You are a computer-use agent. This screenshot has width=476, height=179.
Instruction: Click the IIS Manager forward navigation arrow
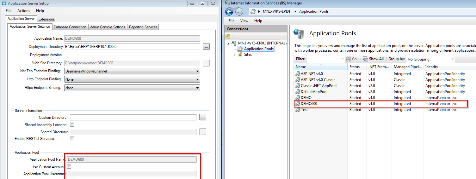(x=239, y=12)
